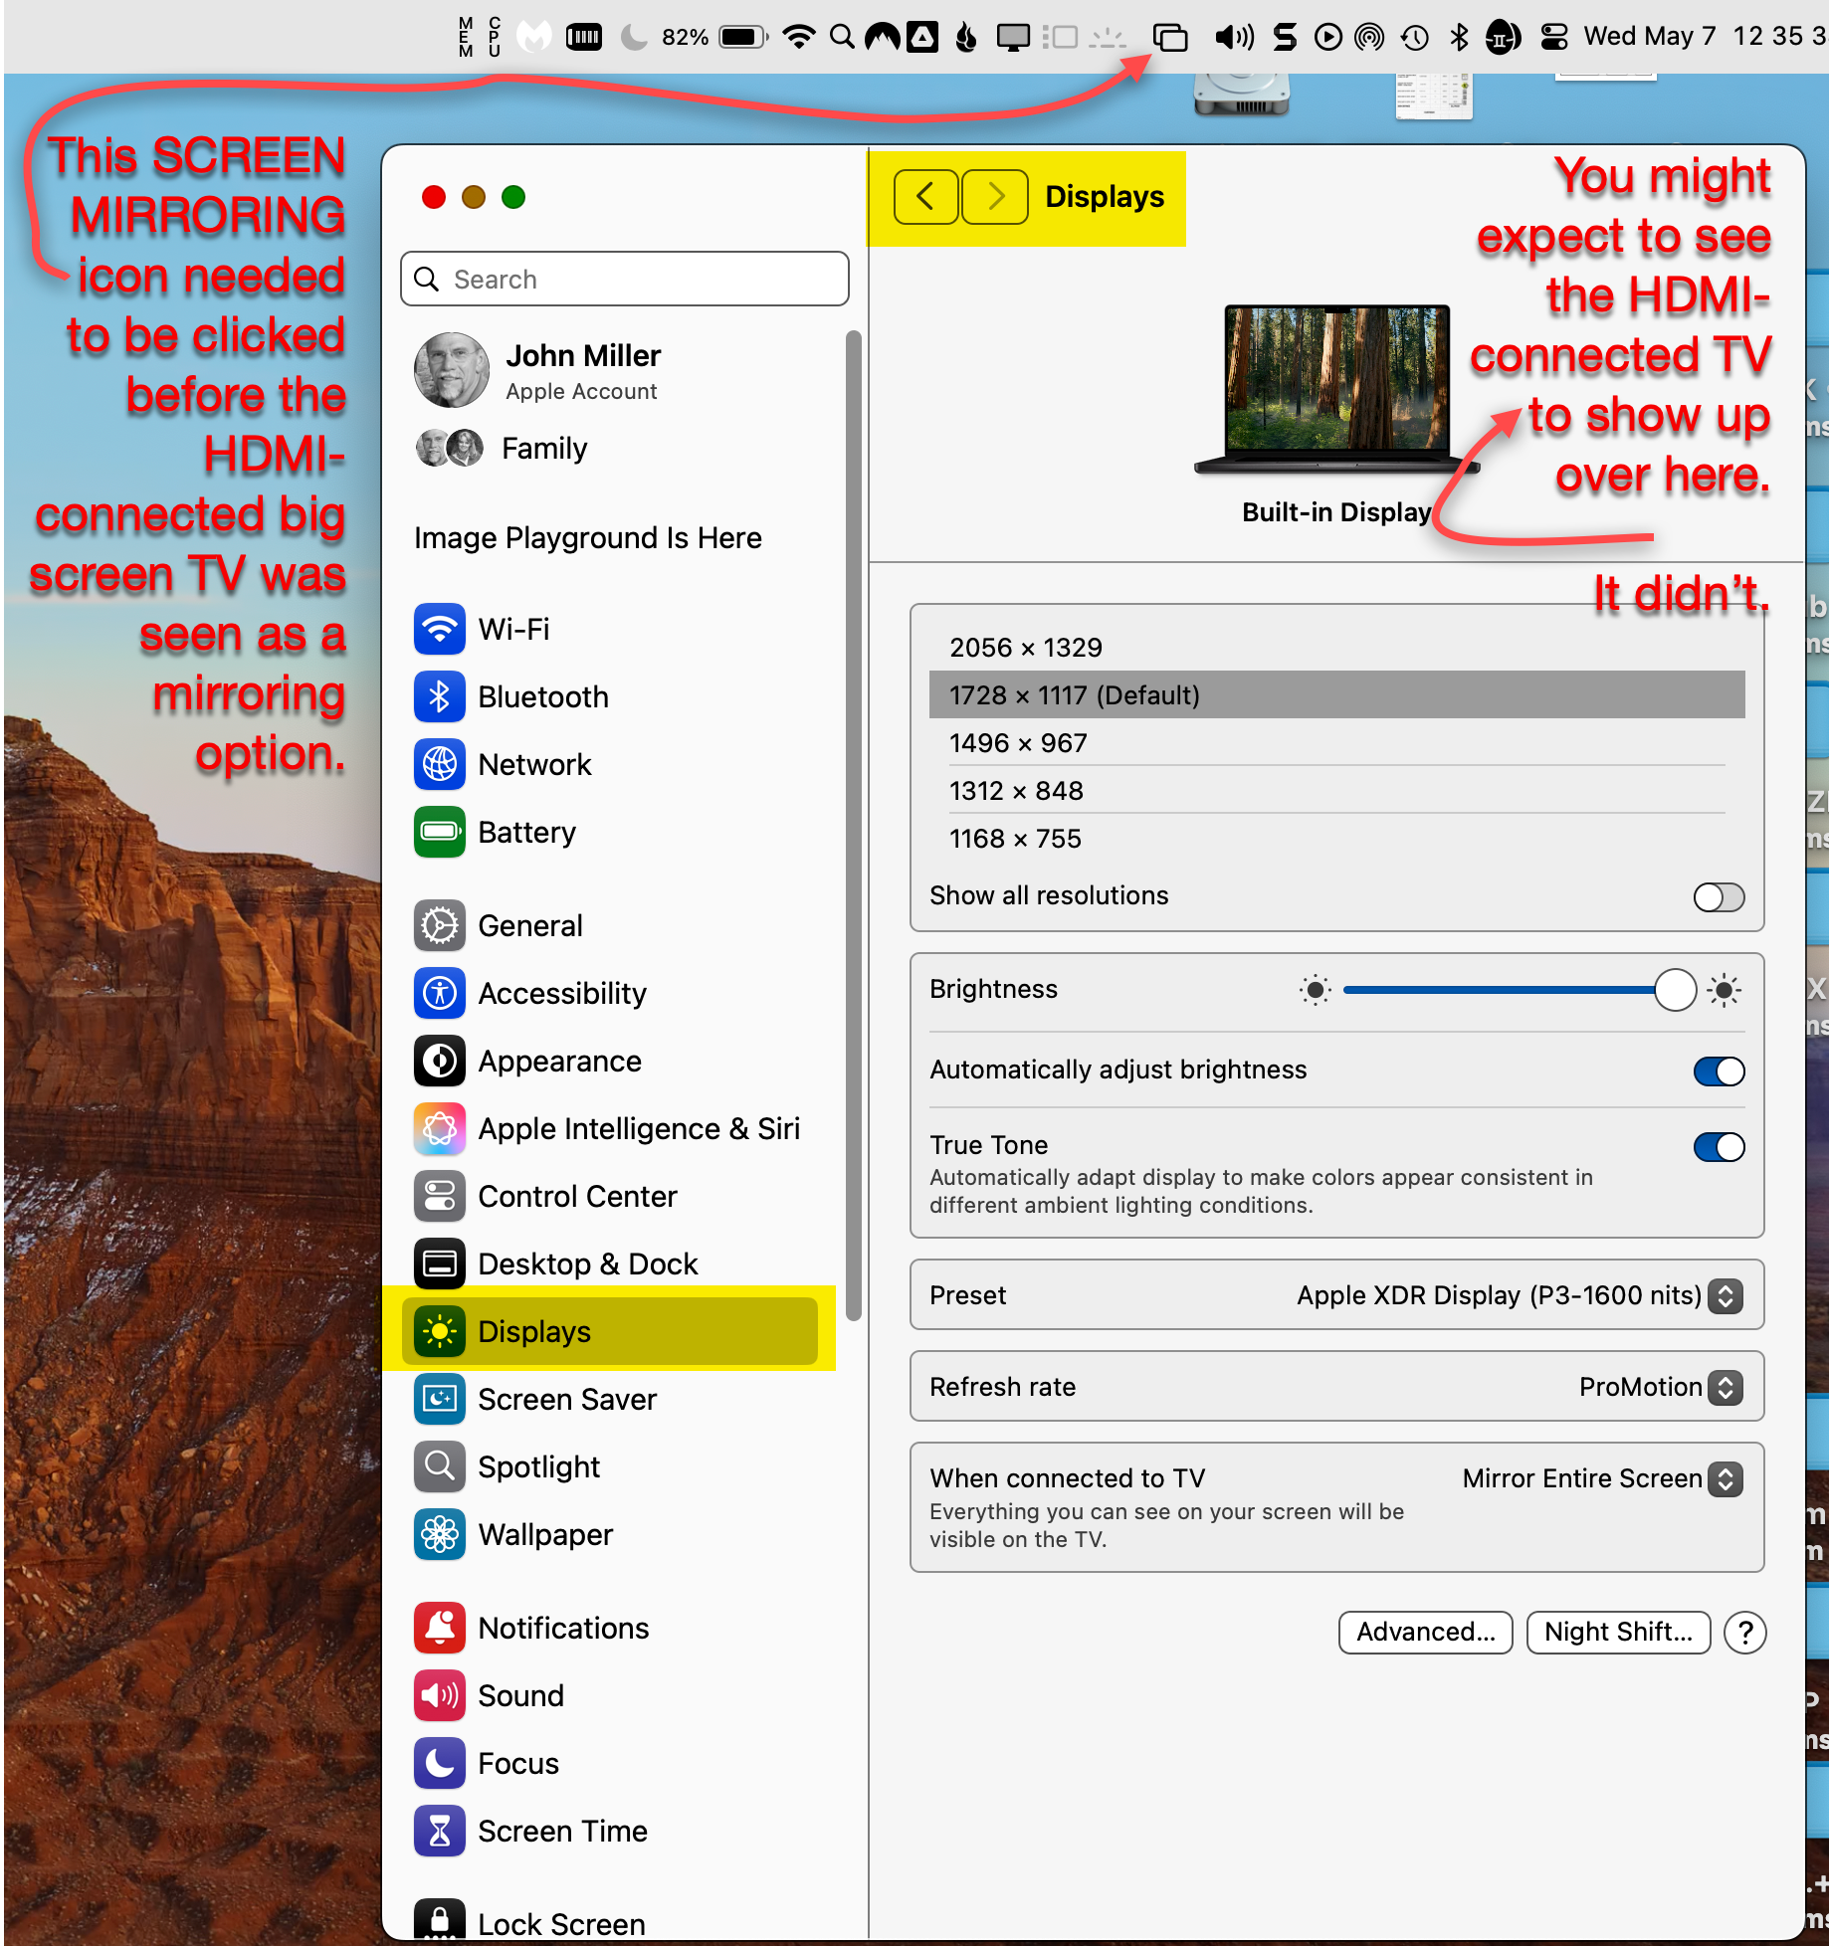Turn off Automatically adjust brightness
Viewport: 1829px width, 1946px height.
[1719, 1070]
